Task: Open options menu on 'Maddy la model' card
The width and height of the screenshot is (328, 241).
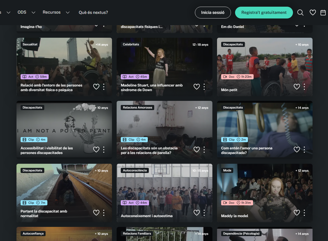Action: pyautogui.click(x=304, y=213)
